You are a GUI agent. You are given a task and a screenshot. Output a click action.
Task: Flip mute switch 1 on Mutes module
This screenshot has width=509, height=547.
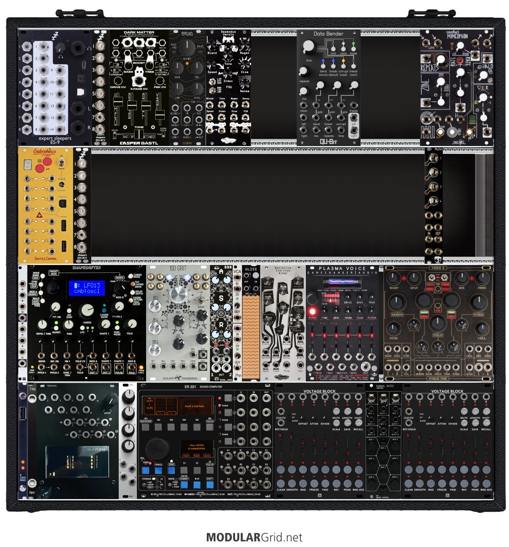[433, 158]
